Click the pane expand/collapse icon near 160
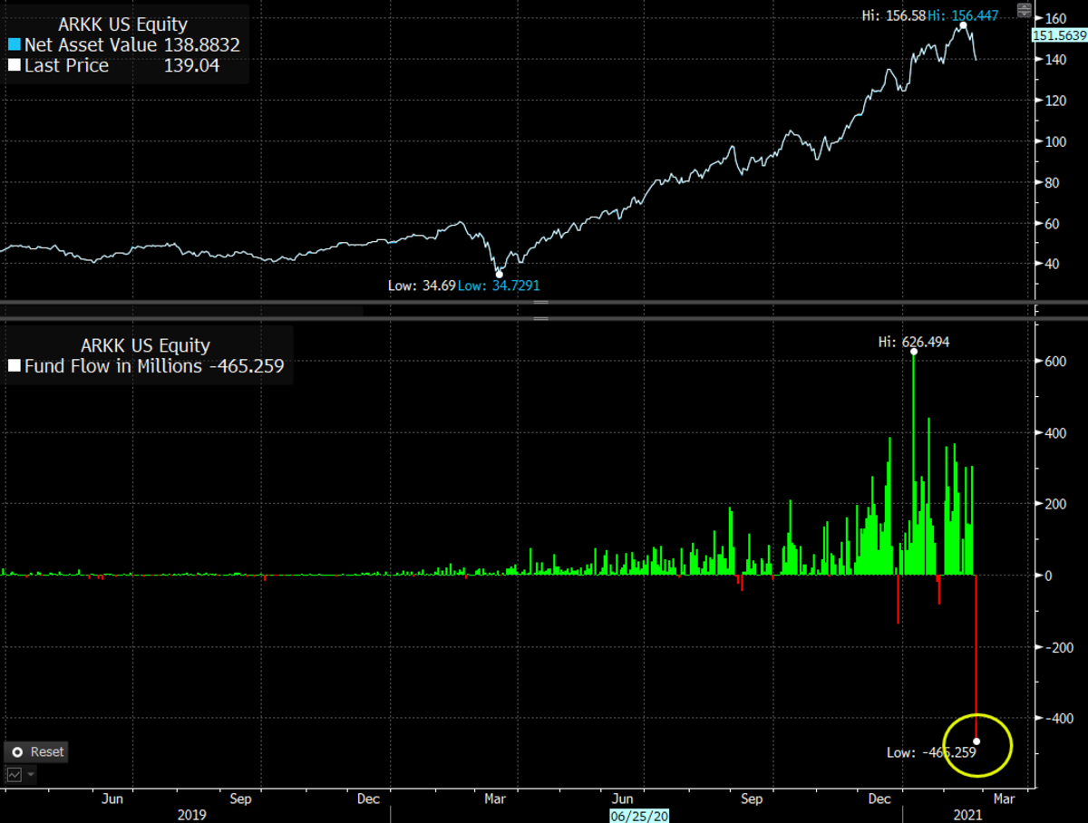 click(x=1023, y=12)
